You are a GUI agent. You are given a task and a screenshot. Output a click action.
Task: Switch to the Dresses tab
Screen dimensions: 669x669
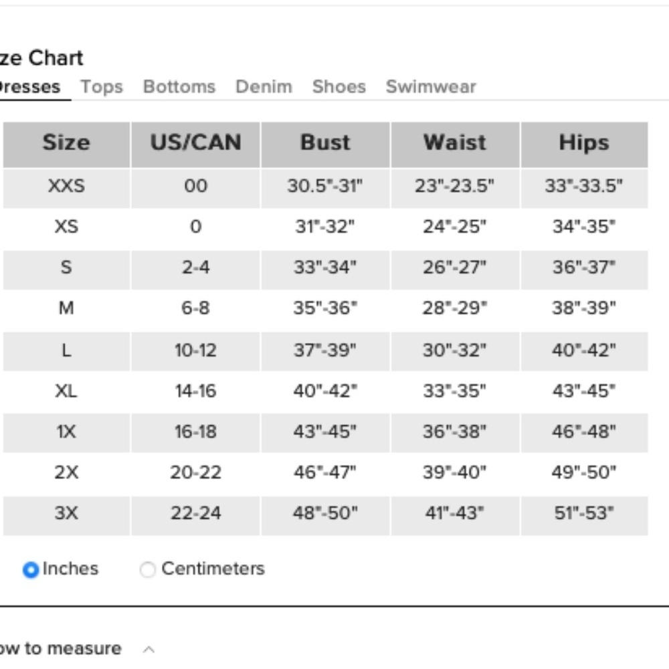[x=30, y=87]
